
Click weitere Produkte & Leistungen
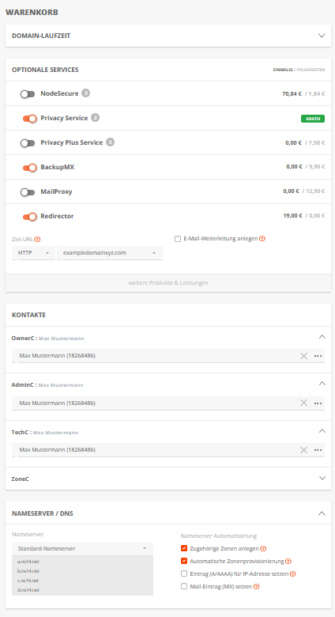(168, 283)
